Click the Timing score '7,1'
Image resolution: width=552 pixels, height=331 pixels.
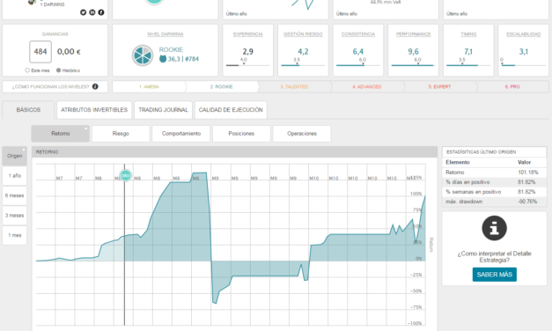click(x=468, y=52)
